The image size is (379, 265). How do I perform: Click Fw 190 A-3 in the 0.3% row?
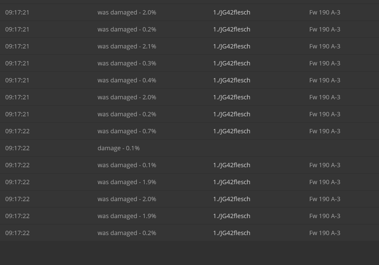325,63
